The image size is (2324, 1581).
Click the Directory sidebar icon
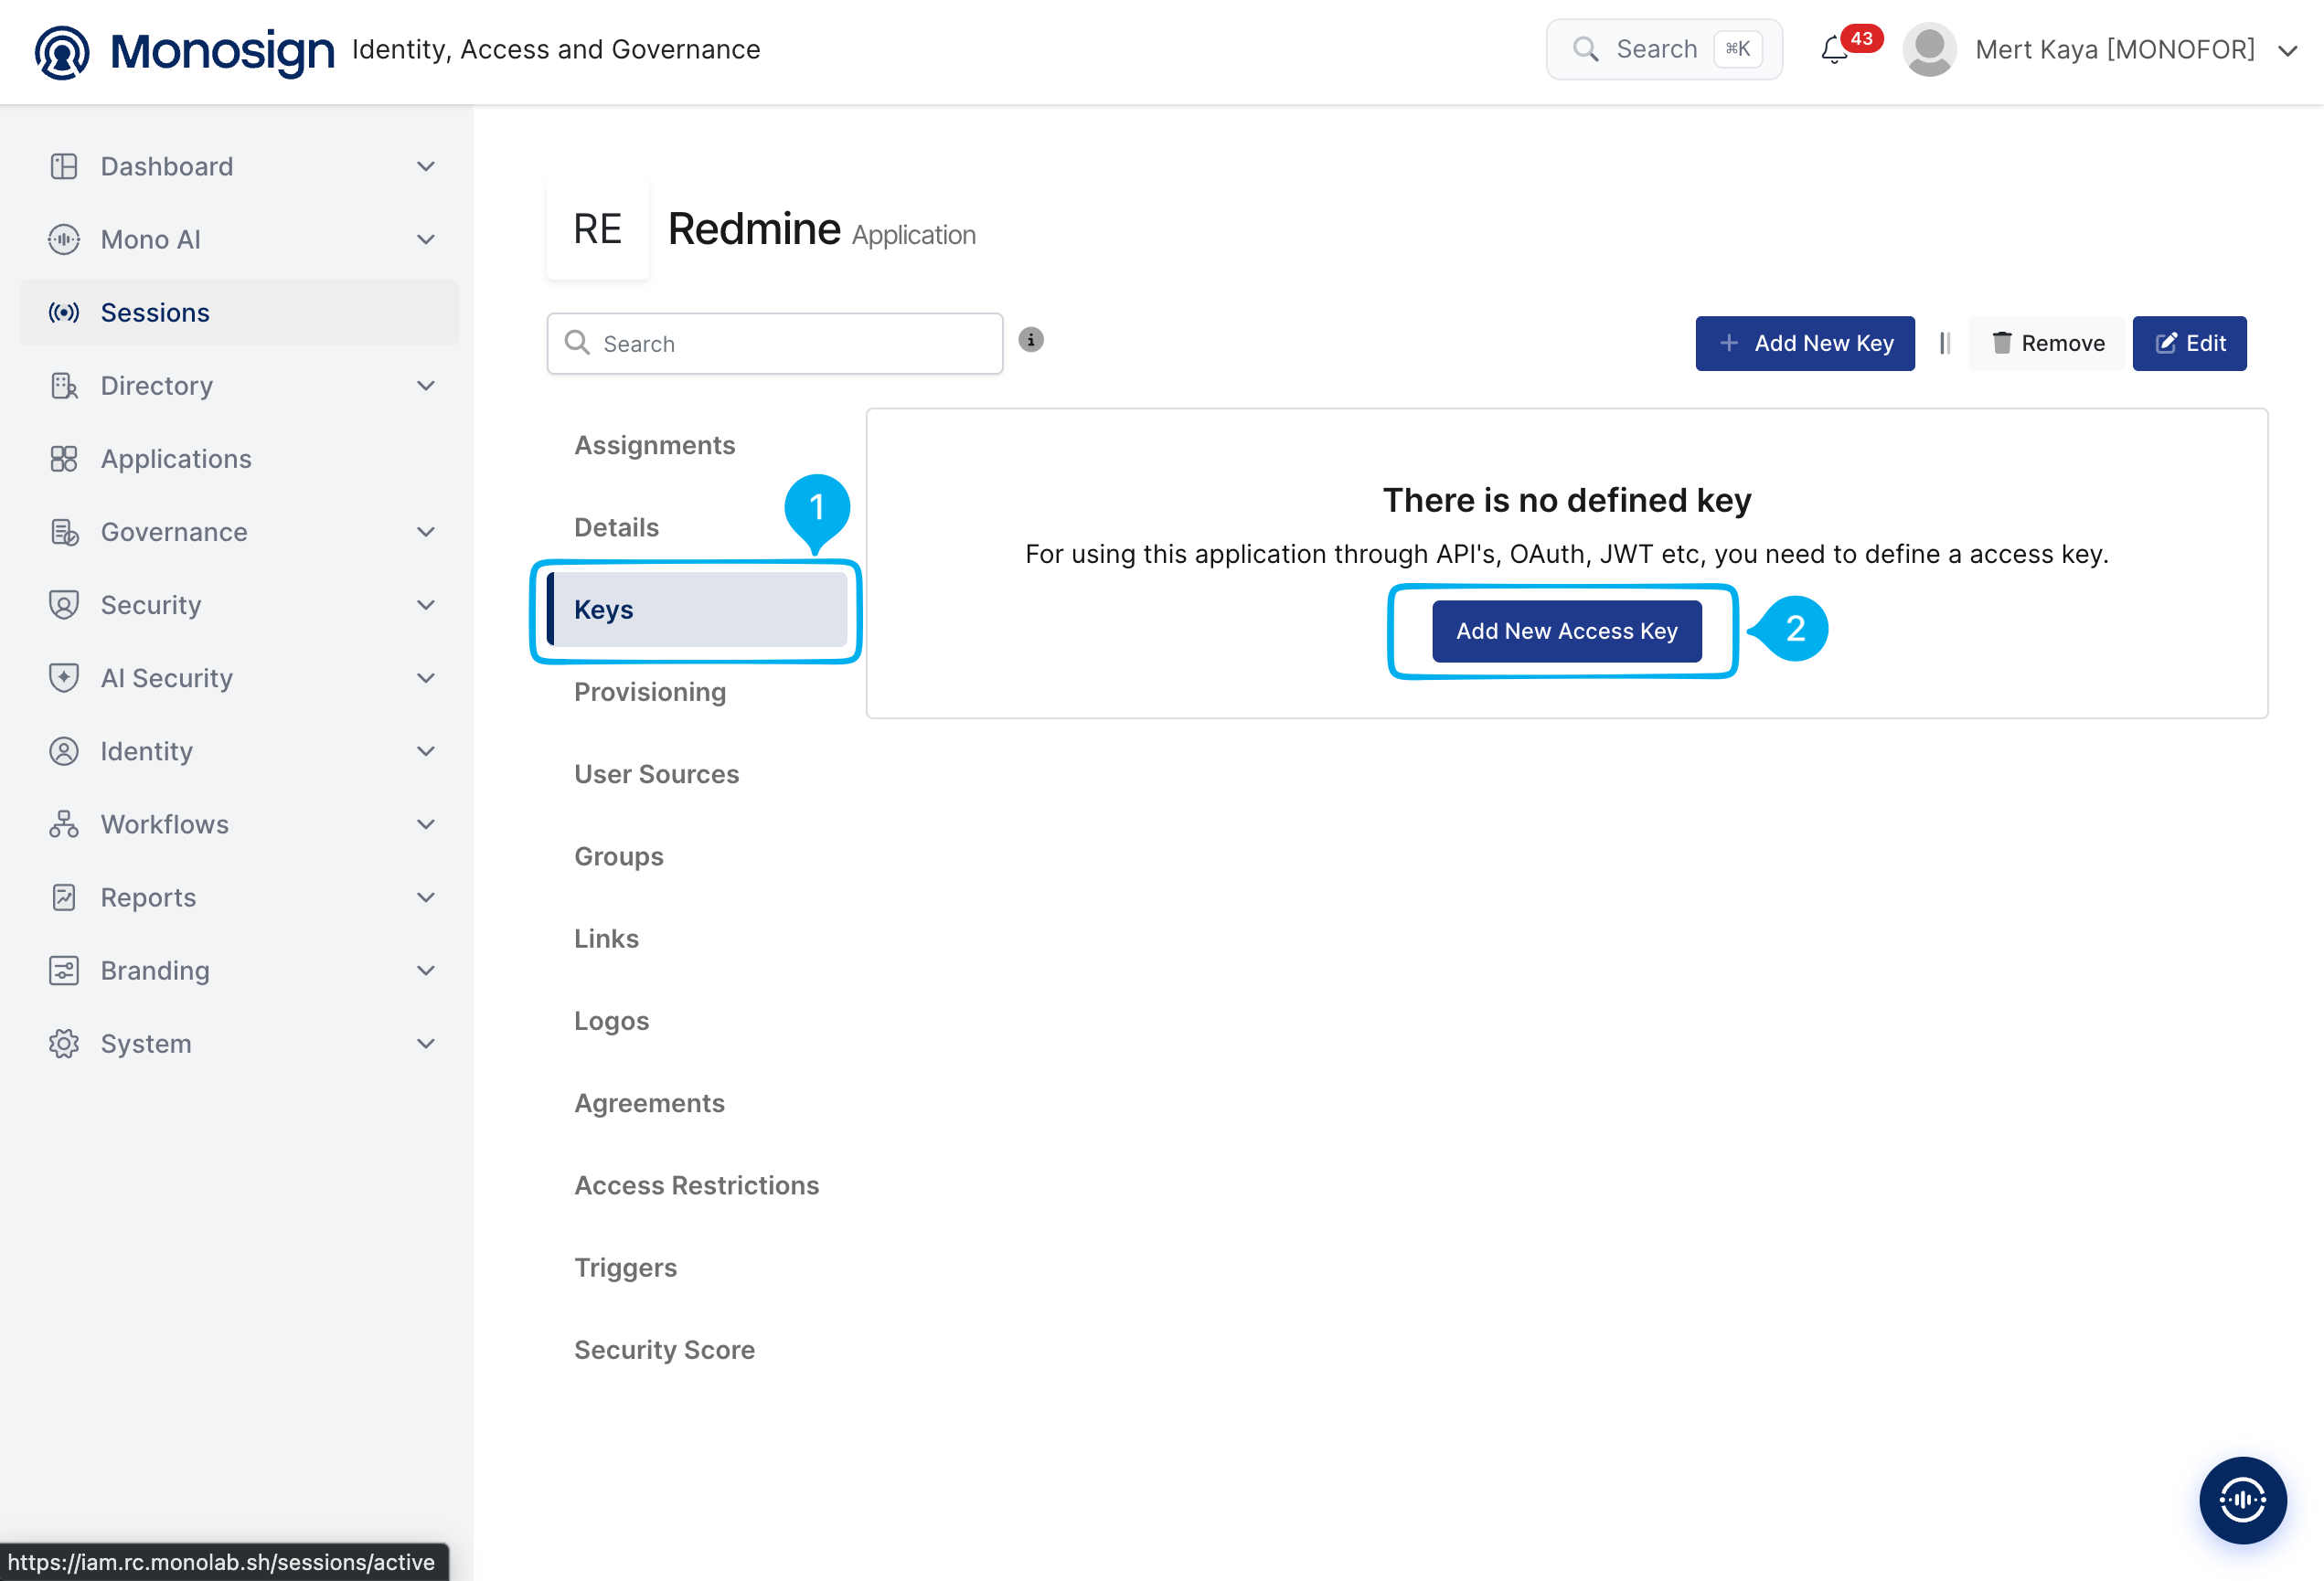(x=64, y=386)
